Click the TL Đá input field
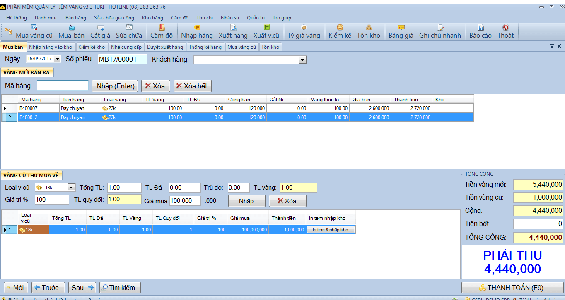The image size is (565, 300). coord(185,188)
